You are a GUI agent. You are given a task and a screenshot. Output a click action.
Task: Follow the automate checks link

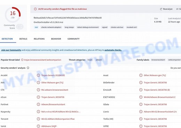[113, 50]
